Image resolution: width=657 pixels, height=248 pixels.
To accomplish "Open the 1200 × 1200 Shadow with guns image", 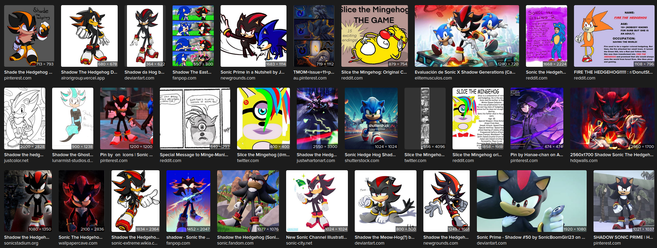I will (127, 119).
